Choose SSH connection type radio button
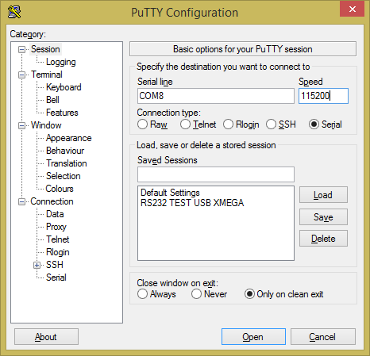 tap(271, 124)
